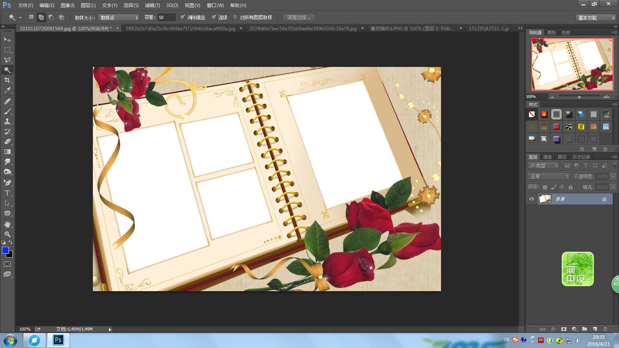This screenshot has height=348, width=619.
Task: Click the blue foreground color swatch
Action: pyautogui.click(x=5, y=250)
